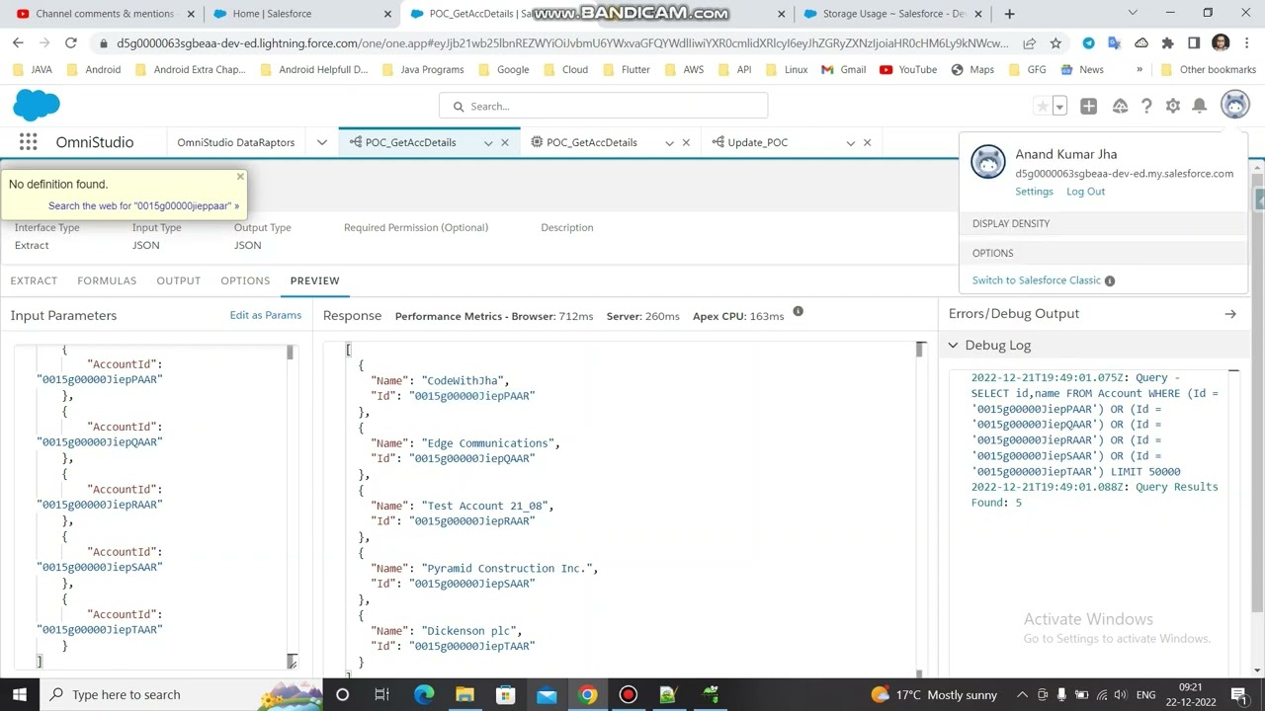The height and width of the screenshot is (711, 1265).
Task: Open the active POC_GetAccDetails tab dropdown
Action: tap(488, 142)
